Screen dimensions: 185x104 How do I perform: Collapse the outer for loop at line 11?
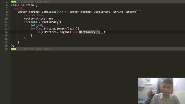tap(9, 22)
